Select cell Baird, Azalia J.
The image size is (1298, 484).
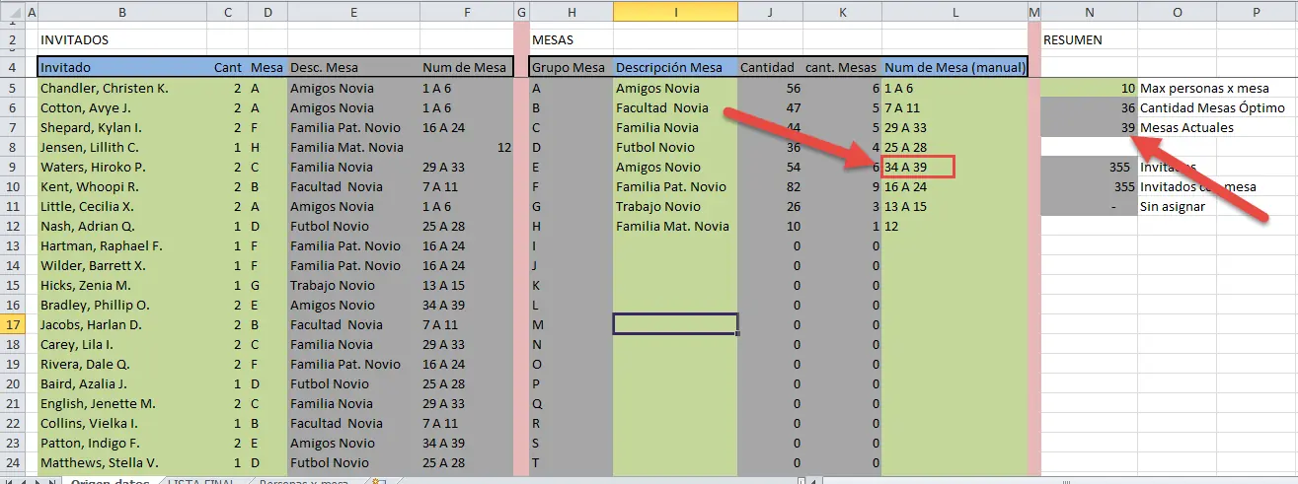[122, 383]
